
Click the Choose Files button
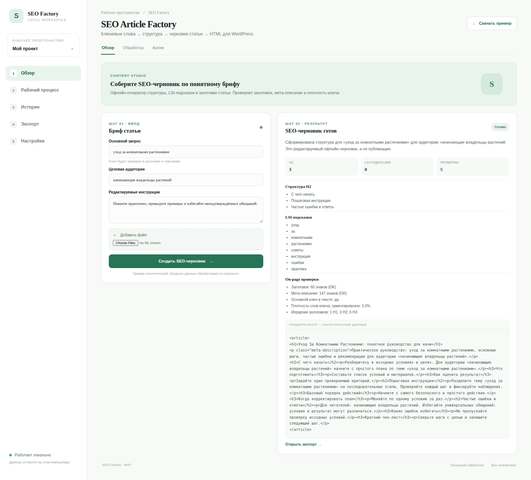click(125, 243)
